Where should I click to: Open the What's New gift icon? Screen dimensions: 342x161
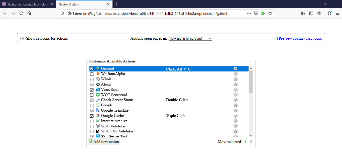tap(329, 14)
